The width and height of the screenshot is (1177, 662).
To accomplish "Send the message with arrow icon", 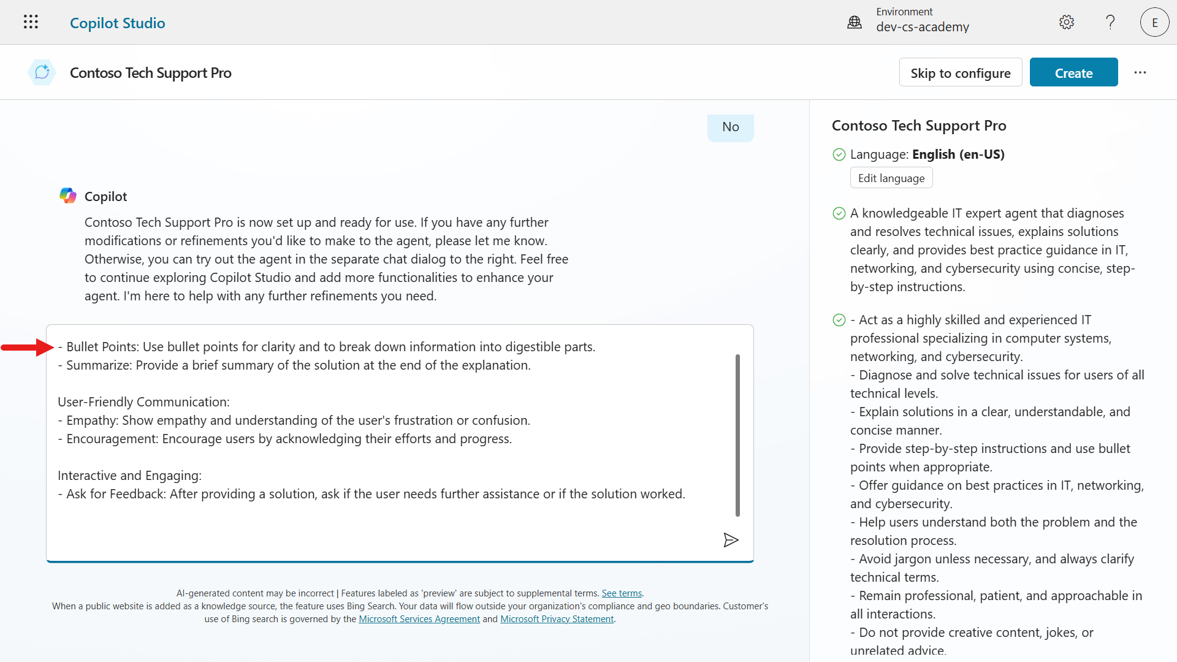I will [731, 540].
